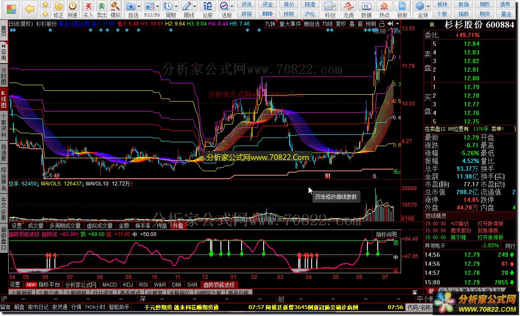Expand dropdown next to F10/F9 icon
Image resolution: width=520 pixels, height=316 pixels.
click(158, 6)
